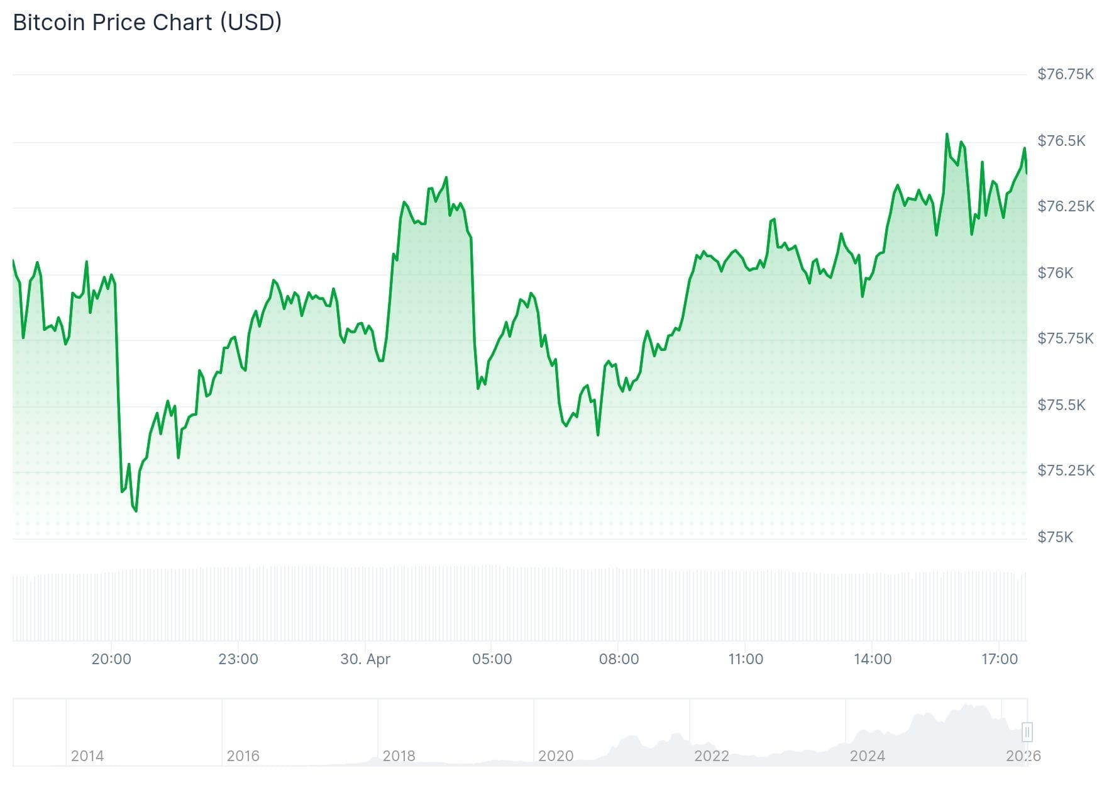Click the navigator range handle near 2026

[1027, 732]
